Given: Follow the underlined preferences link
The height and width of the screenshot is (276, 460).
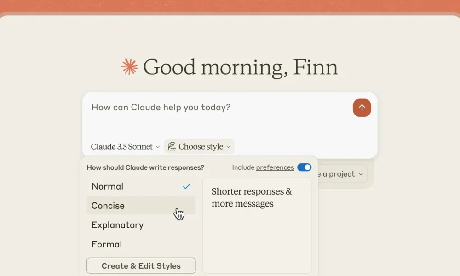Looking at the screenshot, I should coord(275,167).
